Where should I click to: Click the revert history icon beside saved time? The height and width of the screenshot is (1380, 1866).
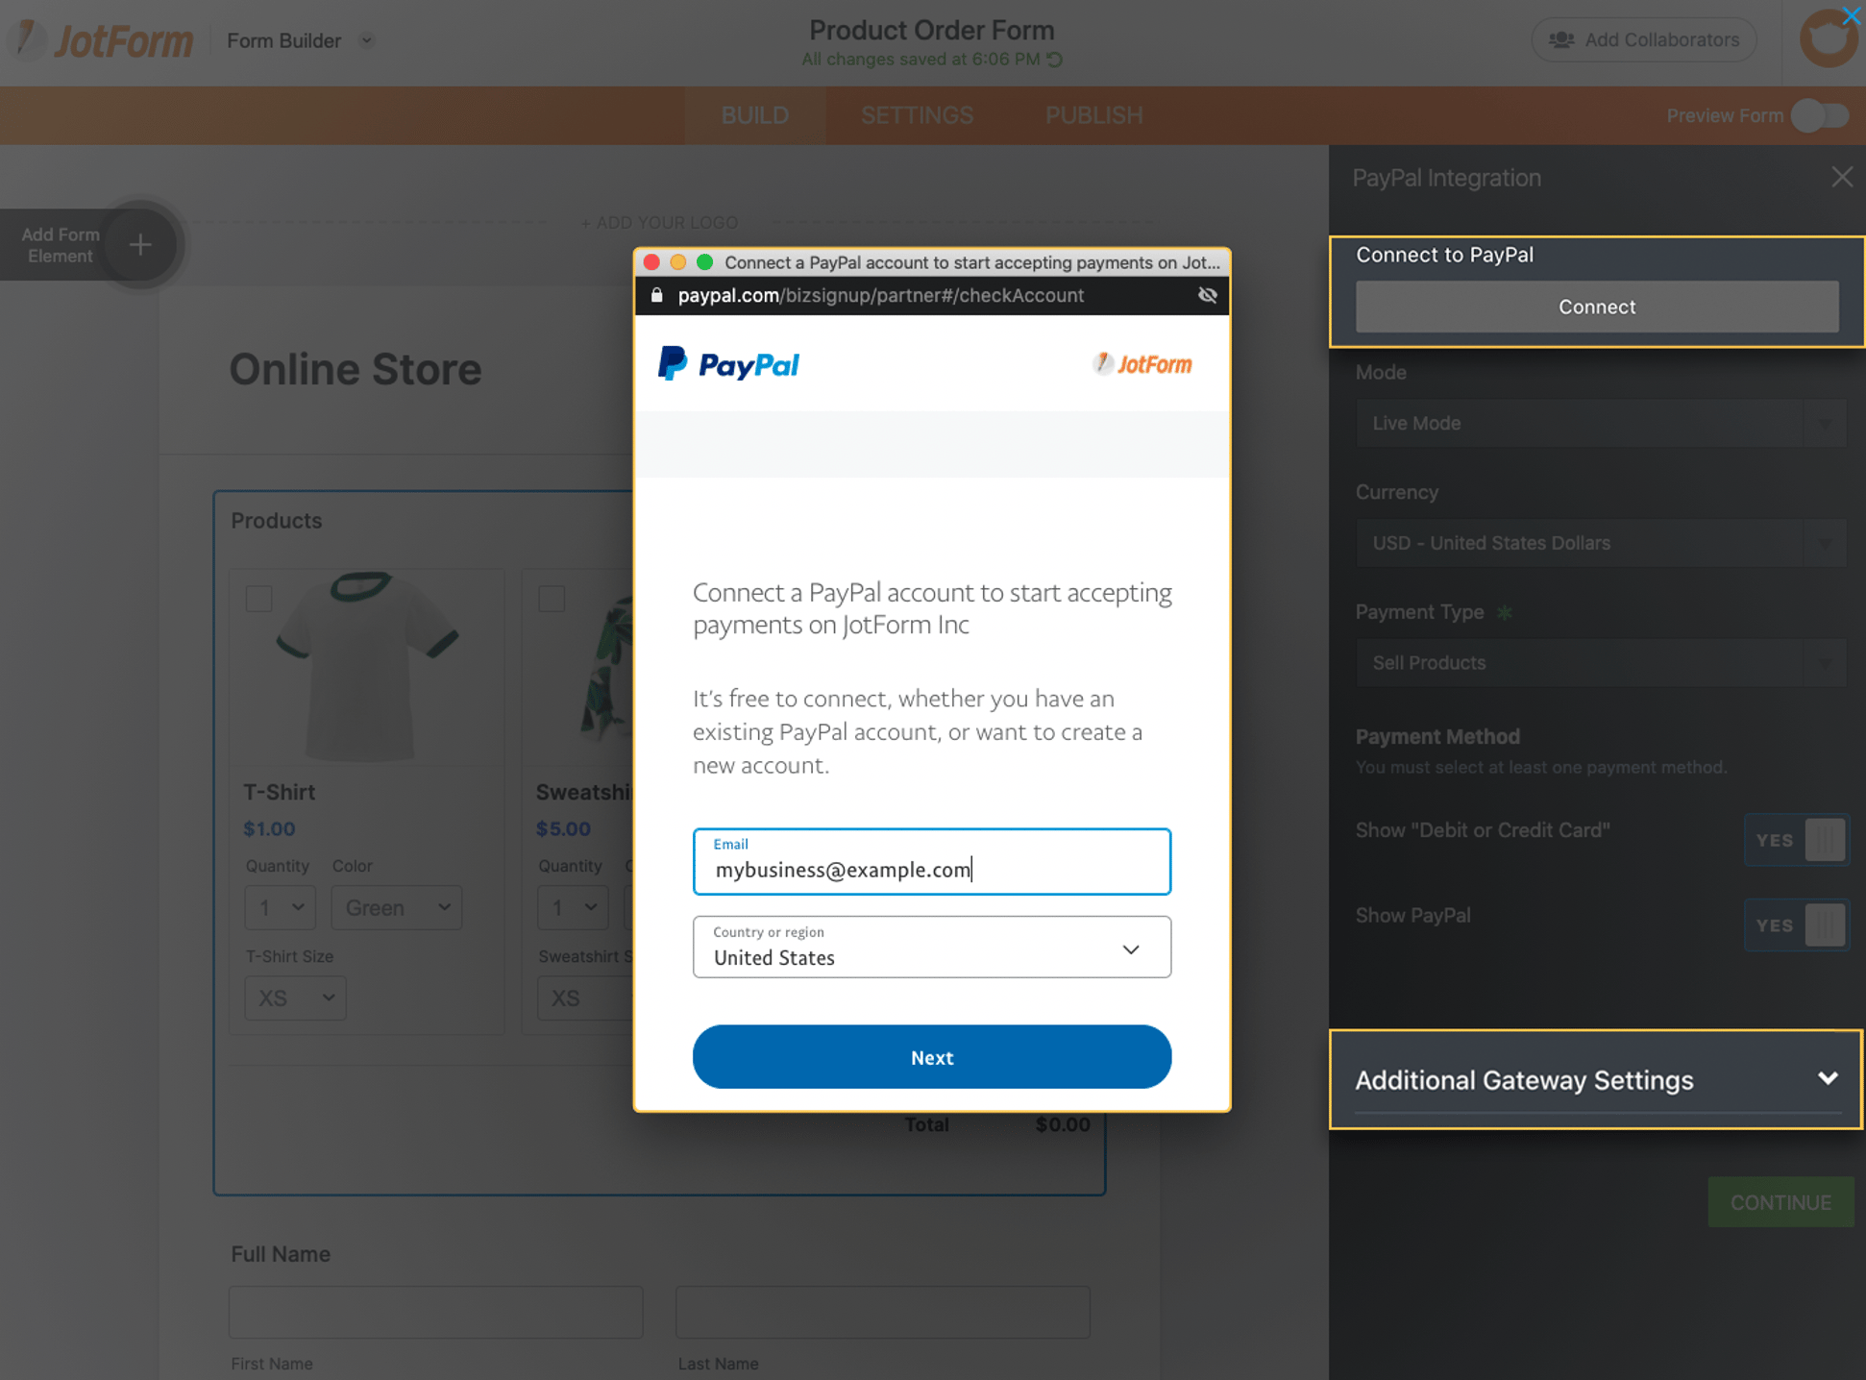(x=1055, y=60)
